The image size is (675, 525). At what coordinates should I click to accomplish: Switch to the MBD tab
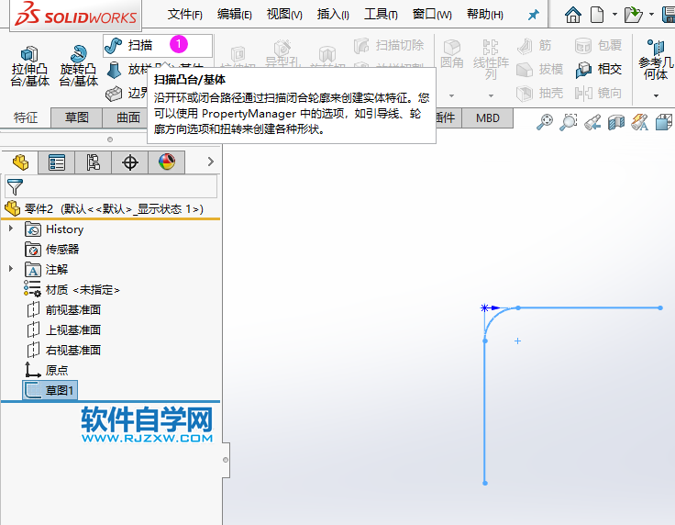[x=488, y=117]
